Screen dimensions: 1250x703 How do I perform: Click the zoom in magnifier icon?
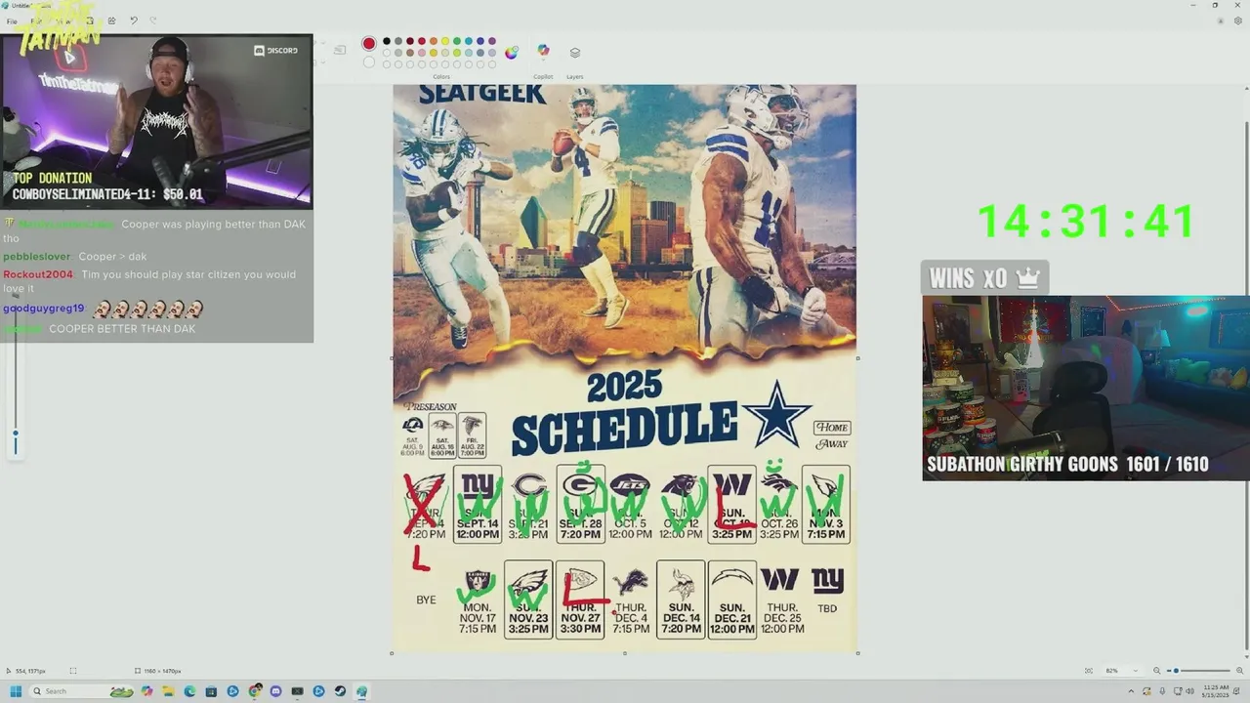(x=1240, y=671)
